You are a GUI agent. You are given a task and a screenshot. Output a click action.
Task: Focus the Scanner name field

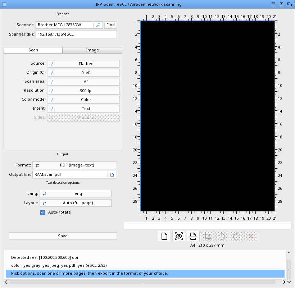[65, 25]
